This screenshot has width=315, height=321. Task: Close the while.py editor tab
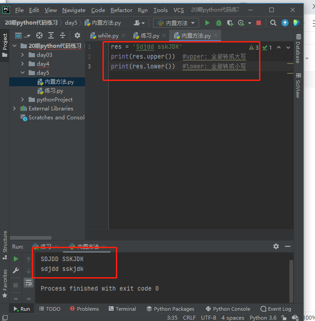[x=123, y=36]
